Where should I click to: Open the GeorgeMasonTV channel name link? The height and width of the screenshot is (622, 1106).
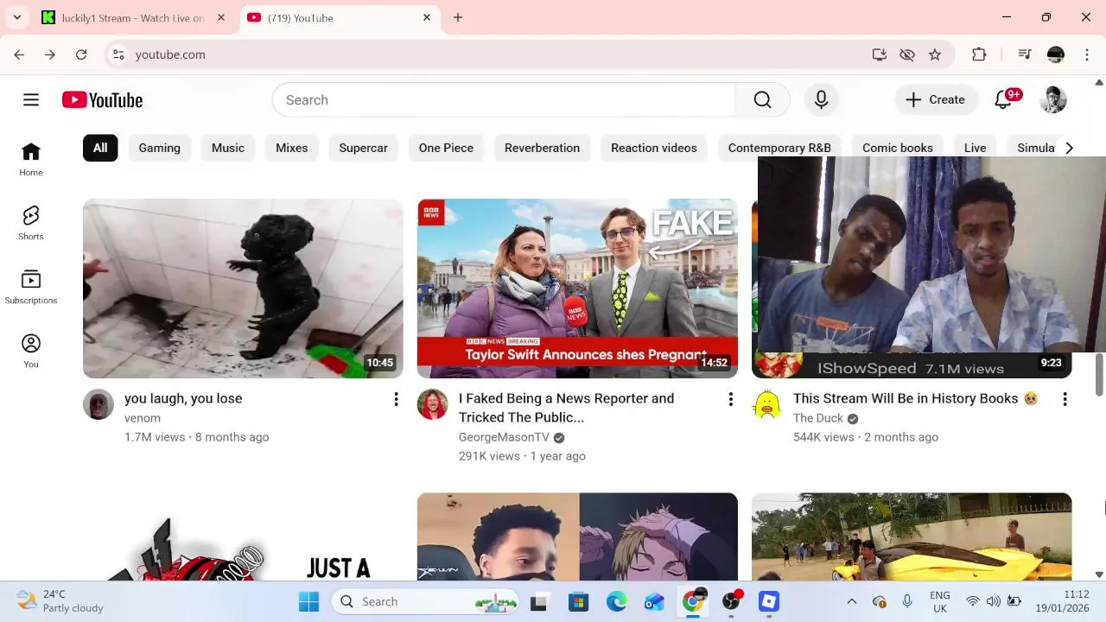[504, 437]
